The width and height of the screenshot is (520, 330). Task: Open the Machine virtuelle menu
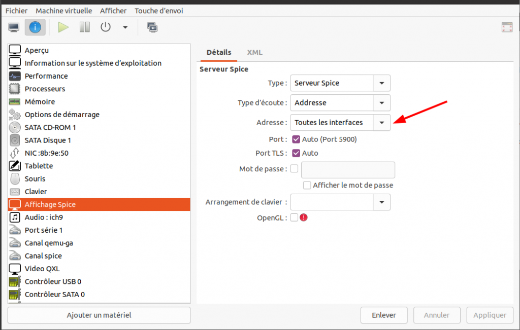click(x=63, y=11)
